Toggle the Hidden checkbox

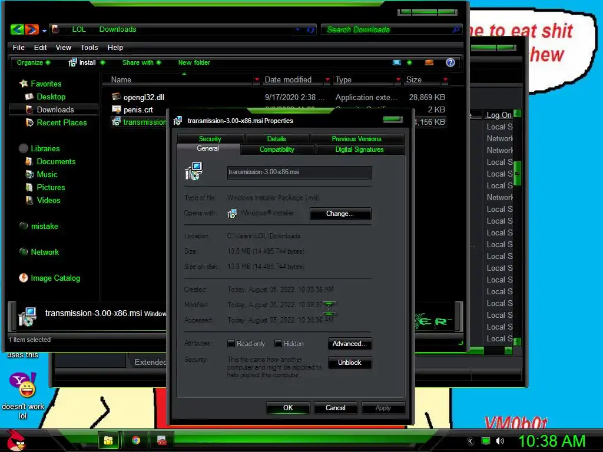(278, 344)
